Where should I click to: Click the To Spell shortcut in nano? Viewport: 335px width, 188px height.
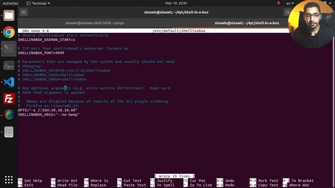[x=162, y=185]
